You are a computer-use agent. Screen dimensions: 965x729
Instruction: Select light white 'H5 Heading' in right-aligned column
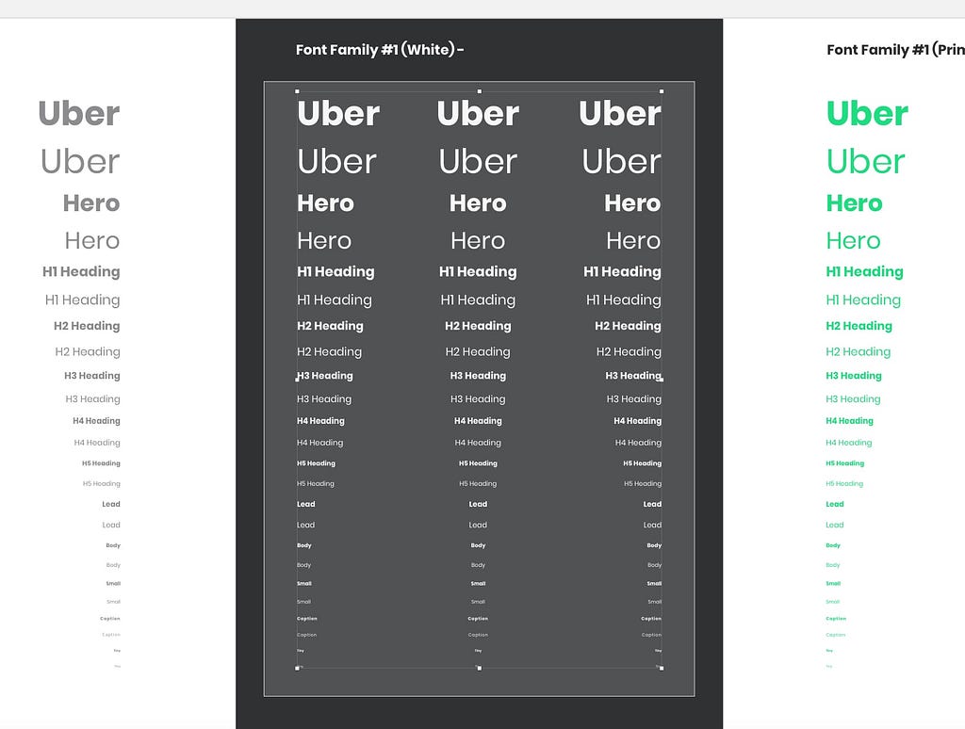coord(643,483)
